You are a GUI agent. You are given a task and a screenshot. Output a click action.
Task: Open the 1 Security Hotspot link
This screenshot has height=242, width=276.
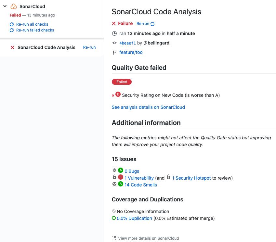[x=191, y=178]
